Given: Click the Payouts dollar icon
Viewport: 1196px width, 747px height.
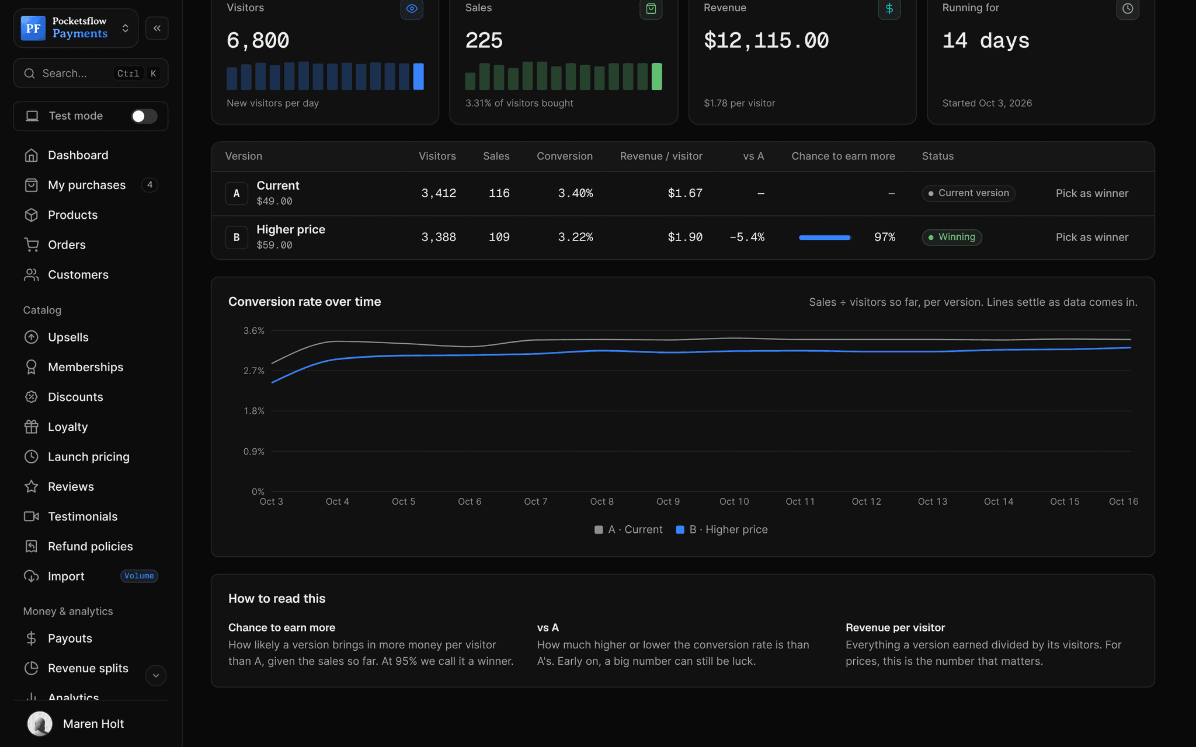Looking at the screenshot, I should tap(32, 638).
